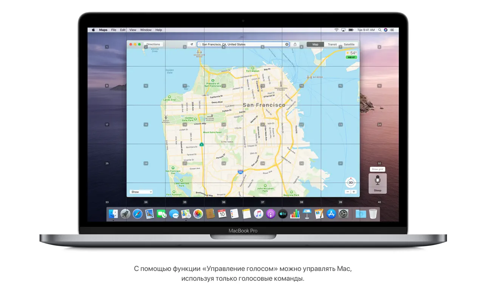Open Podcasts from the Dock
Viewport: 486px width, 303px height.
point(271,214)
